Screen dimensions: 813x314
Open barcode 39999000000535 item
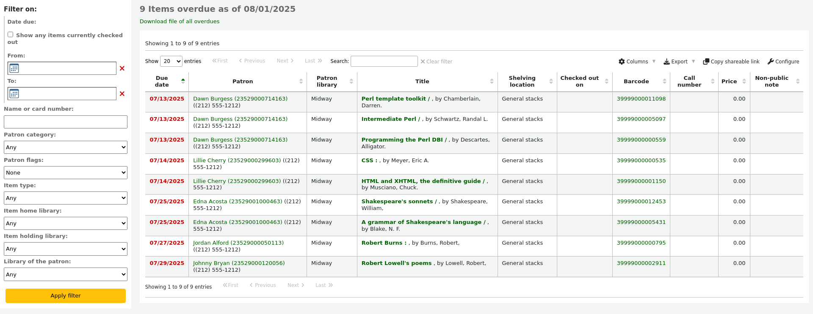coord(641,161)
